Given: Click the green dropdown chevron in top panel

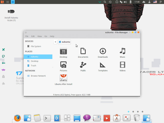Looking at the screenshot, I should coord(100,2).
